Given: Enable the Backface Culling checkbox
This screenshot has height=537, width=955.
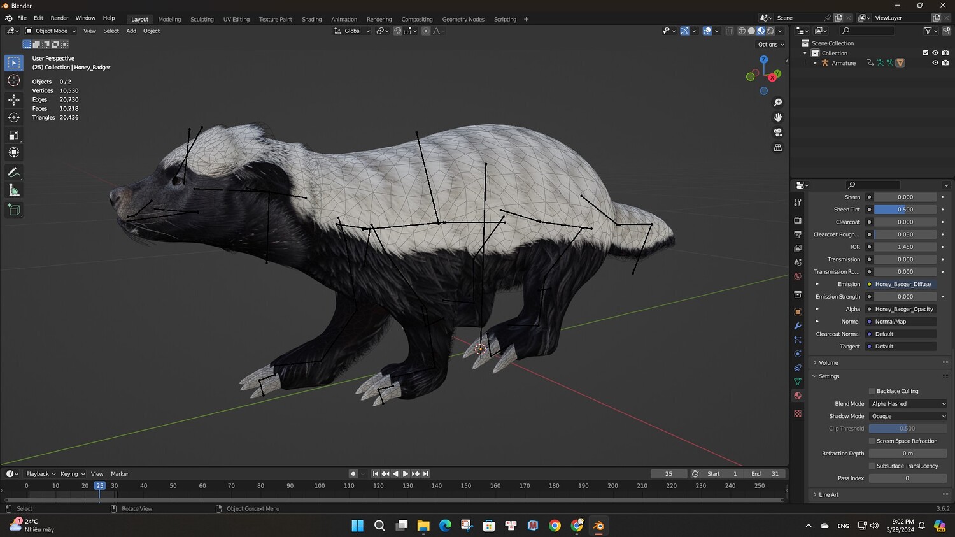Looking at the screenshot, I should [x=872, y=391].
